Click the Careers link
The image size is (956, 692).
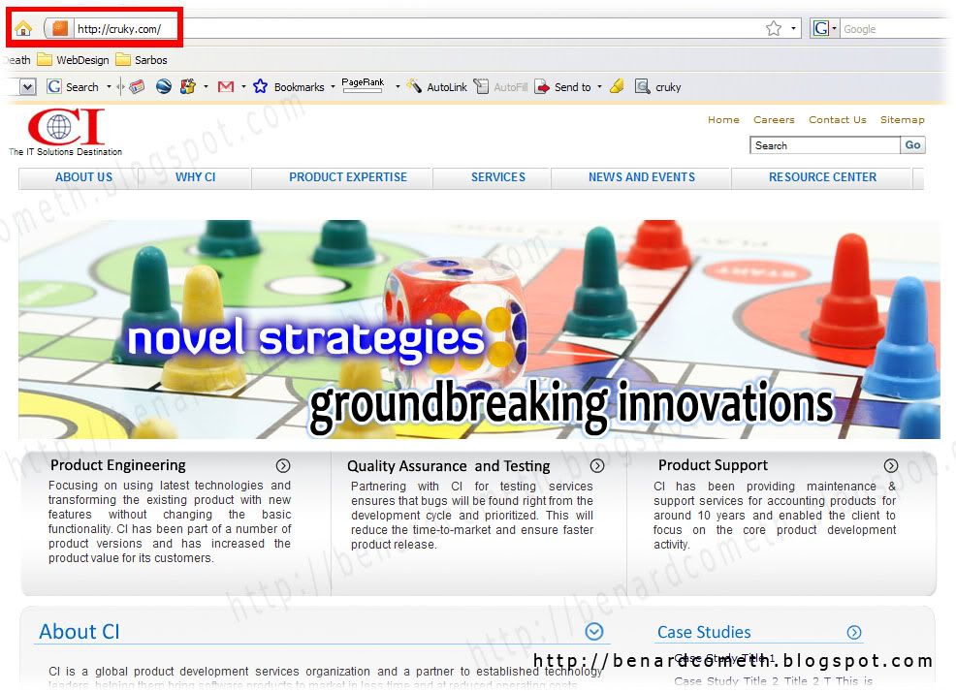point(773,120)
